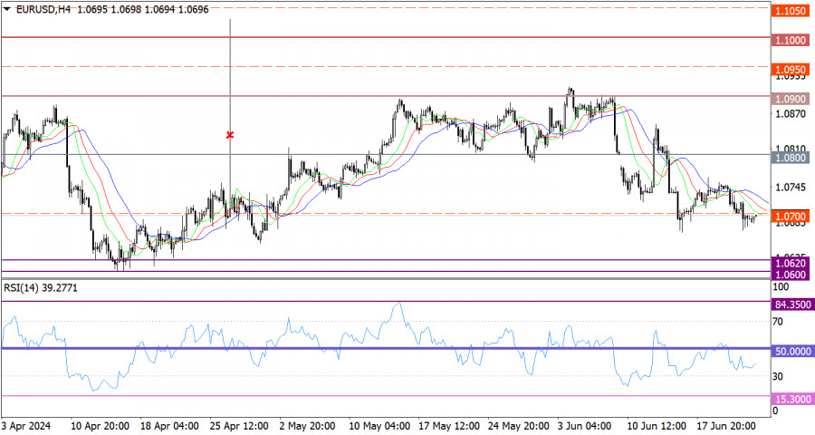Click the 1.0950 price level label

pos(790,70)
